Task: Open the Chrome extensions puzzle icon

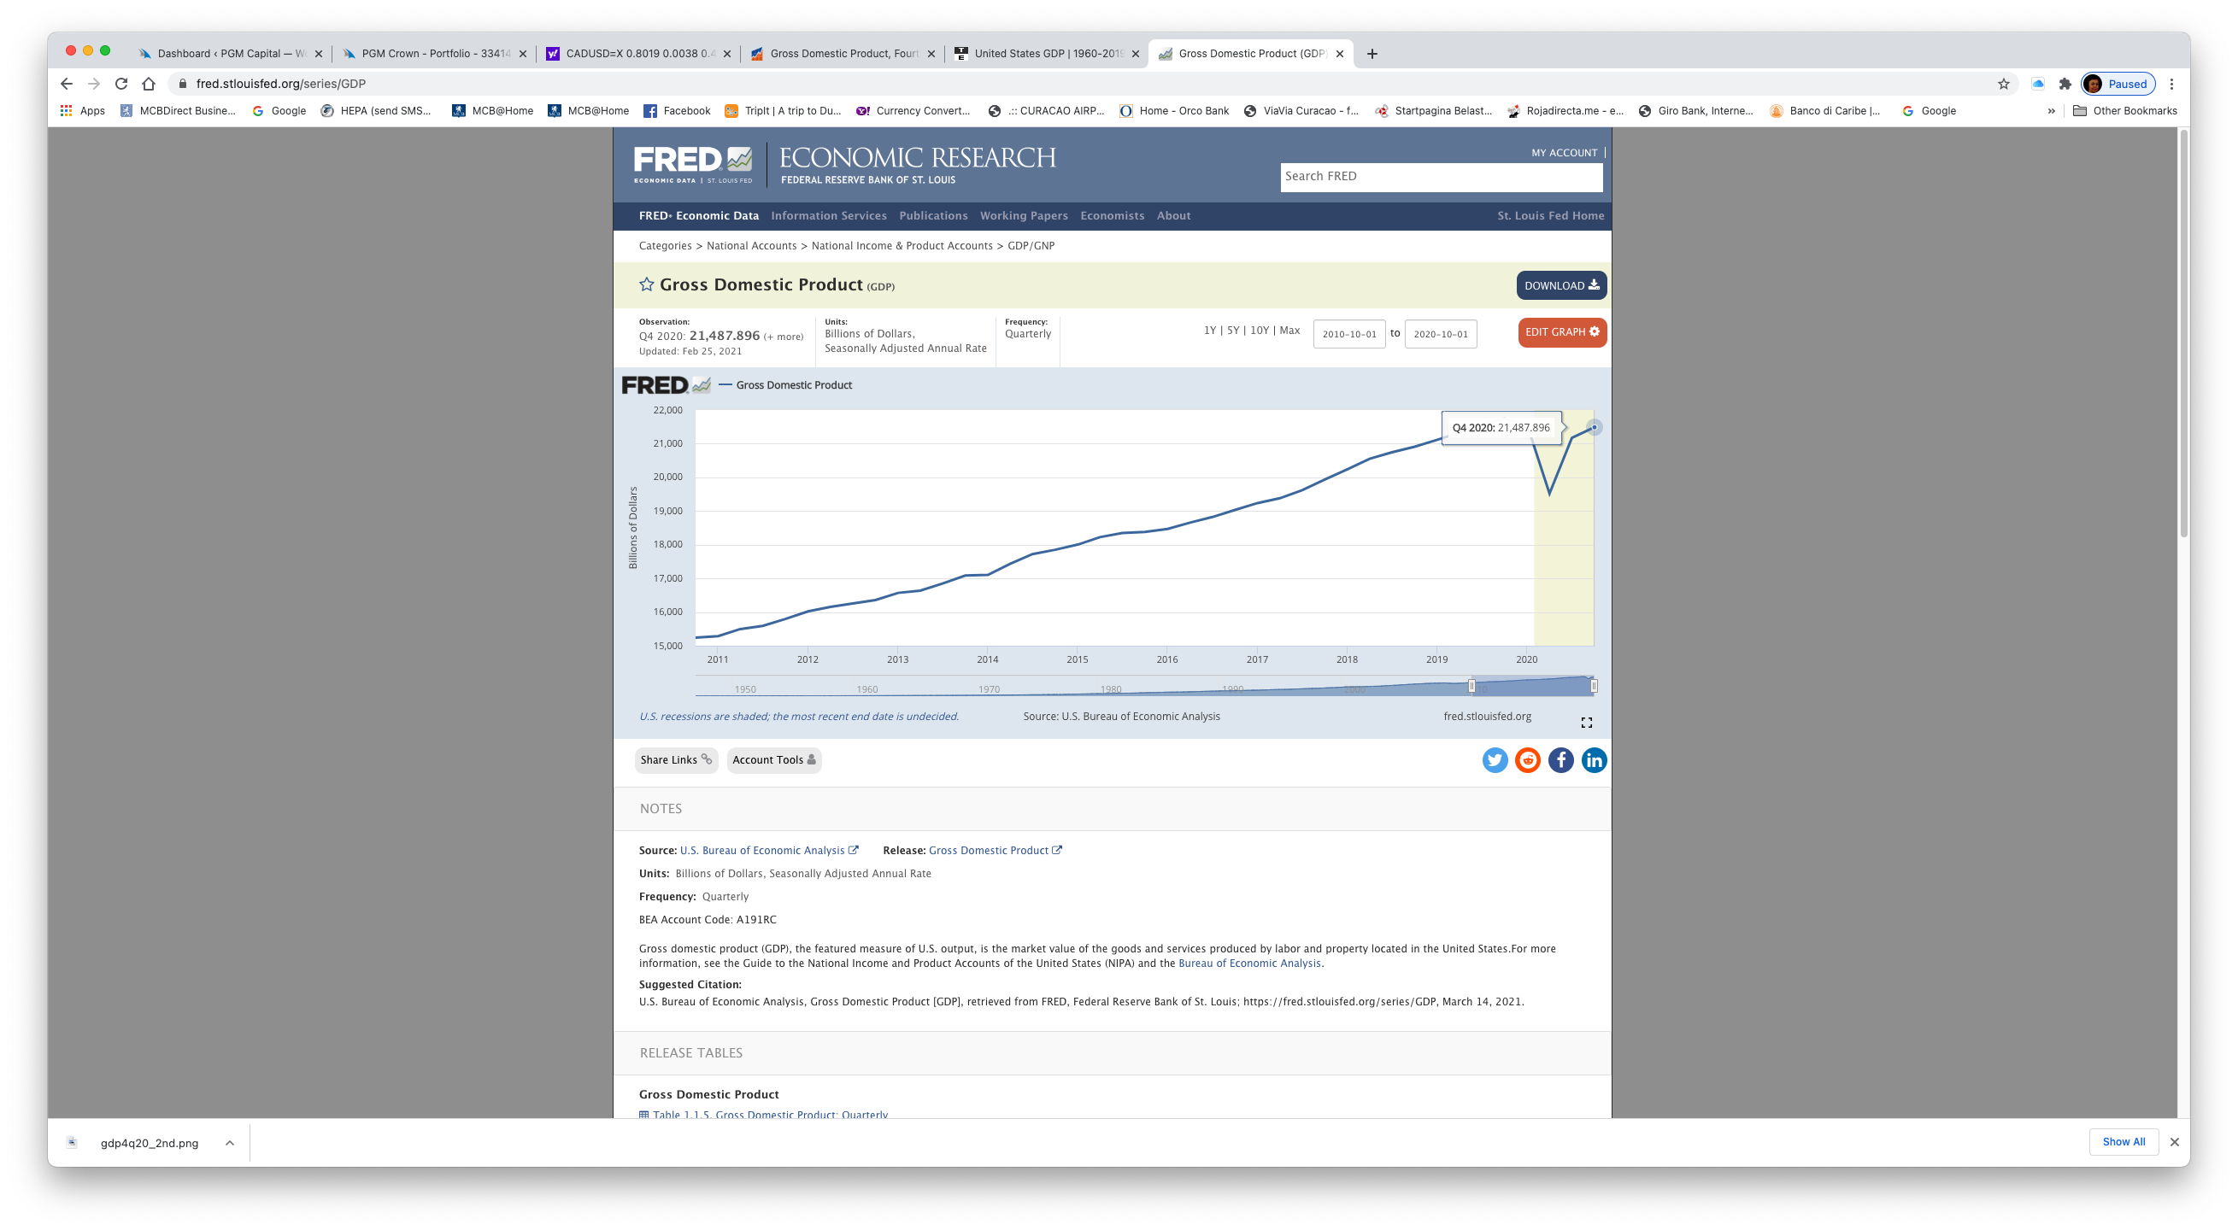Action: (2065, 85)
